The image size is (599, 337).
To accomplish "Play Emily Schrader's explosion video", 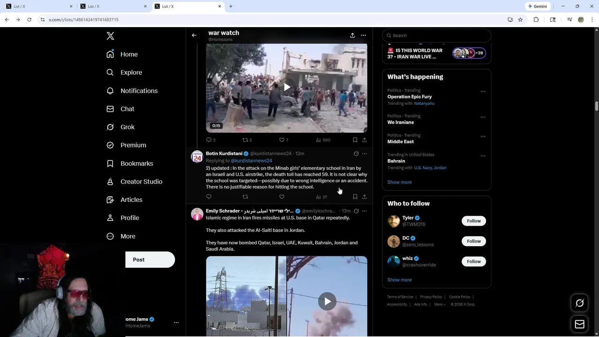I will pos(327,301).
